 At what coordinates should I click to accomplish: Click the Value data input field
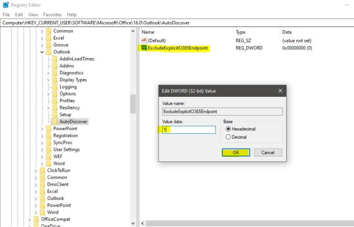click(x=189, y=130)
